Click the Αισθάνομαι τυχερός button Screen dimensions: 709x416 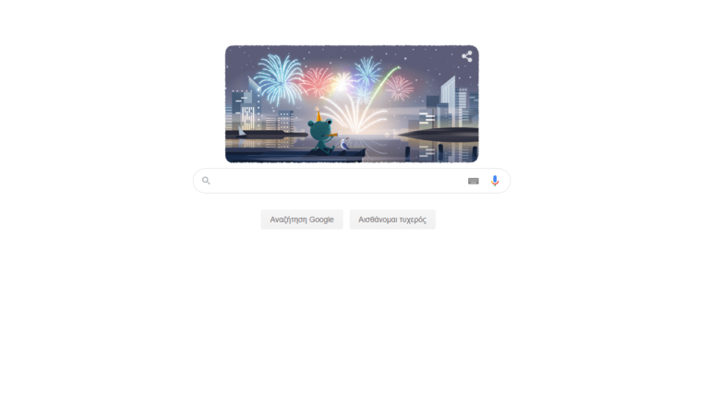pos(392,220)
